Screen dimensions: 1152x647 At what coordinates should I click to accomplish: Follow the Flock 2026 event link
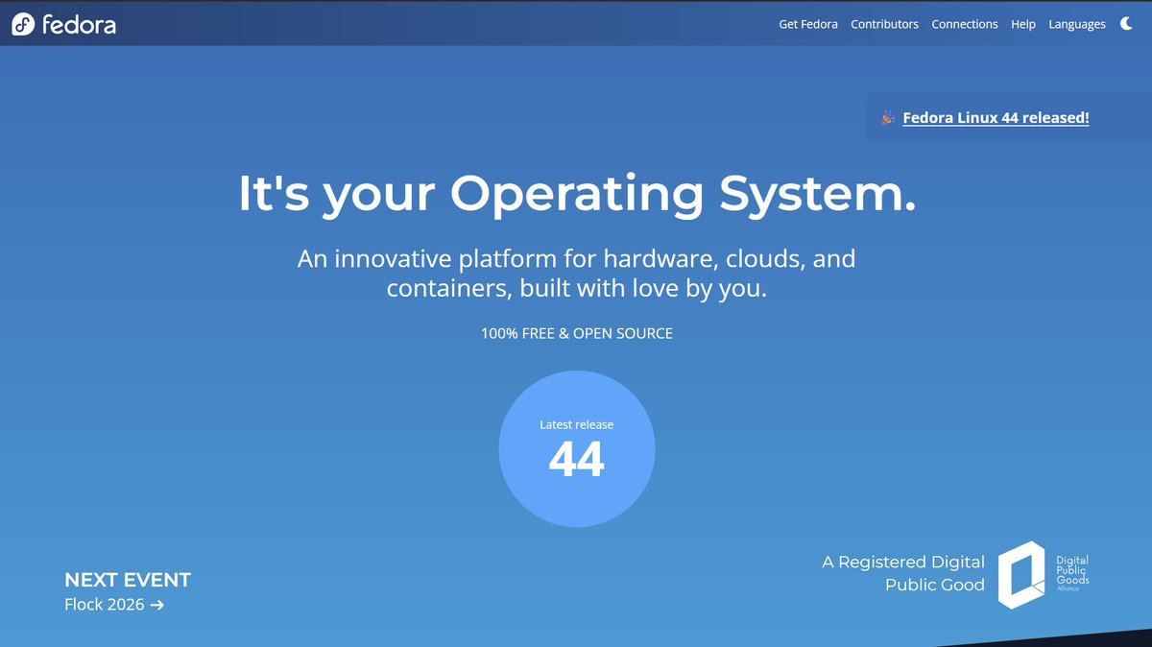(x=114, y=605)
